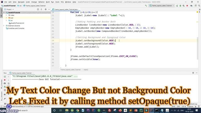Toggle Project tool window sidebar tab
201x113 pixels.
click(1, 12)
